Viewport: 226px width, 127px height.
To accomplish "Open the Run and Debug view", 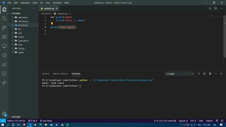I will pyautogui.click(x=4, y=37).
